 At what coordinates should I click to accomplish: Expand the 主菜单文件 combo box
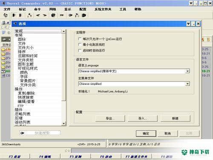coord(187,84)
